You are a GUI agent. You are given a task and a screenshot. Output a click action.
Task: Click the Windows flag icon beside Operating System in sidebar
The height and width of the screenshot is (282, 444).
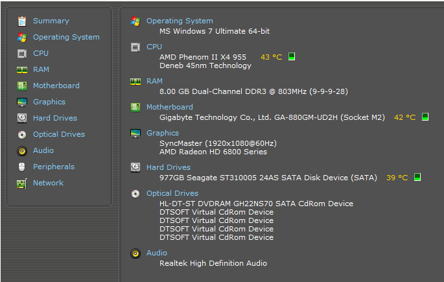tap(22, 37)
